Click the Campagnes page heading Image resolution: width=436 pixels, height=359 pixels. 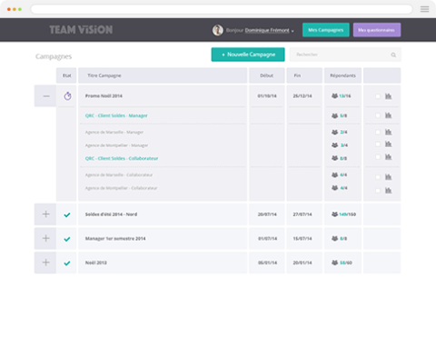point(54,56)
